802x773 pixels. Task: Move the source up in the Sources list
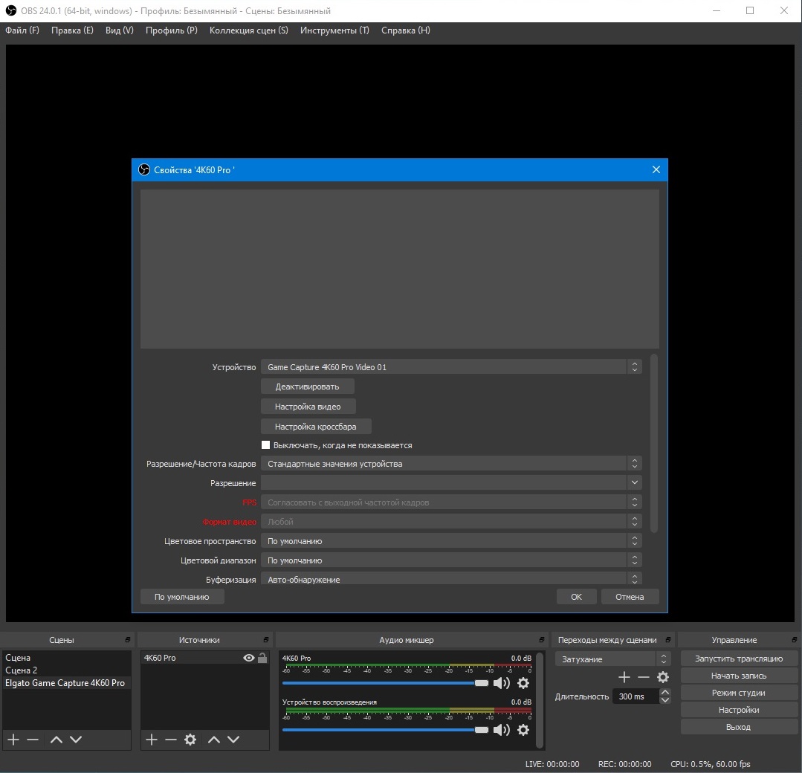tap(214, 740)
